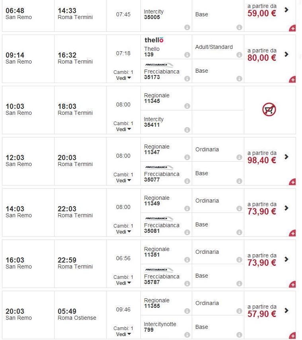Click red plus corner on 59,00 € fare
This screenshot has width=302, height=340.
pyautogui.click(x=292, y=29)
